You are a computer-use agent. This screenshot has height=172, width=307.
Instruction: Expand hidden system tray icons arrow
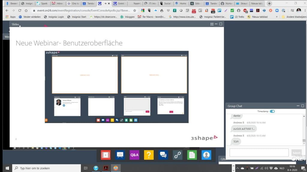coord(237,168)
